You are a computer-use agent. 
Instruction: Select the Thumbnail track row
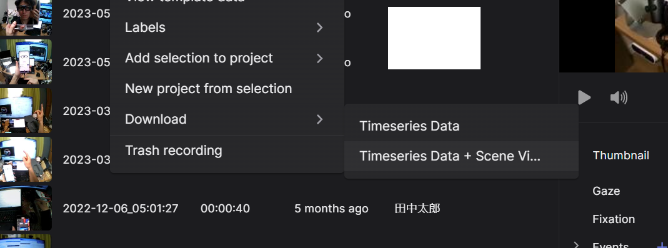pos(621,156)
